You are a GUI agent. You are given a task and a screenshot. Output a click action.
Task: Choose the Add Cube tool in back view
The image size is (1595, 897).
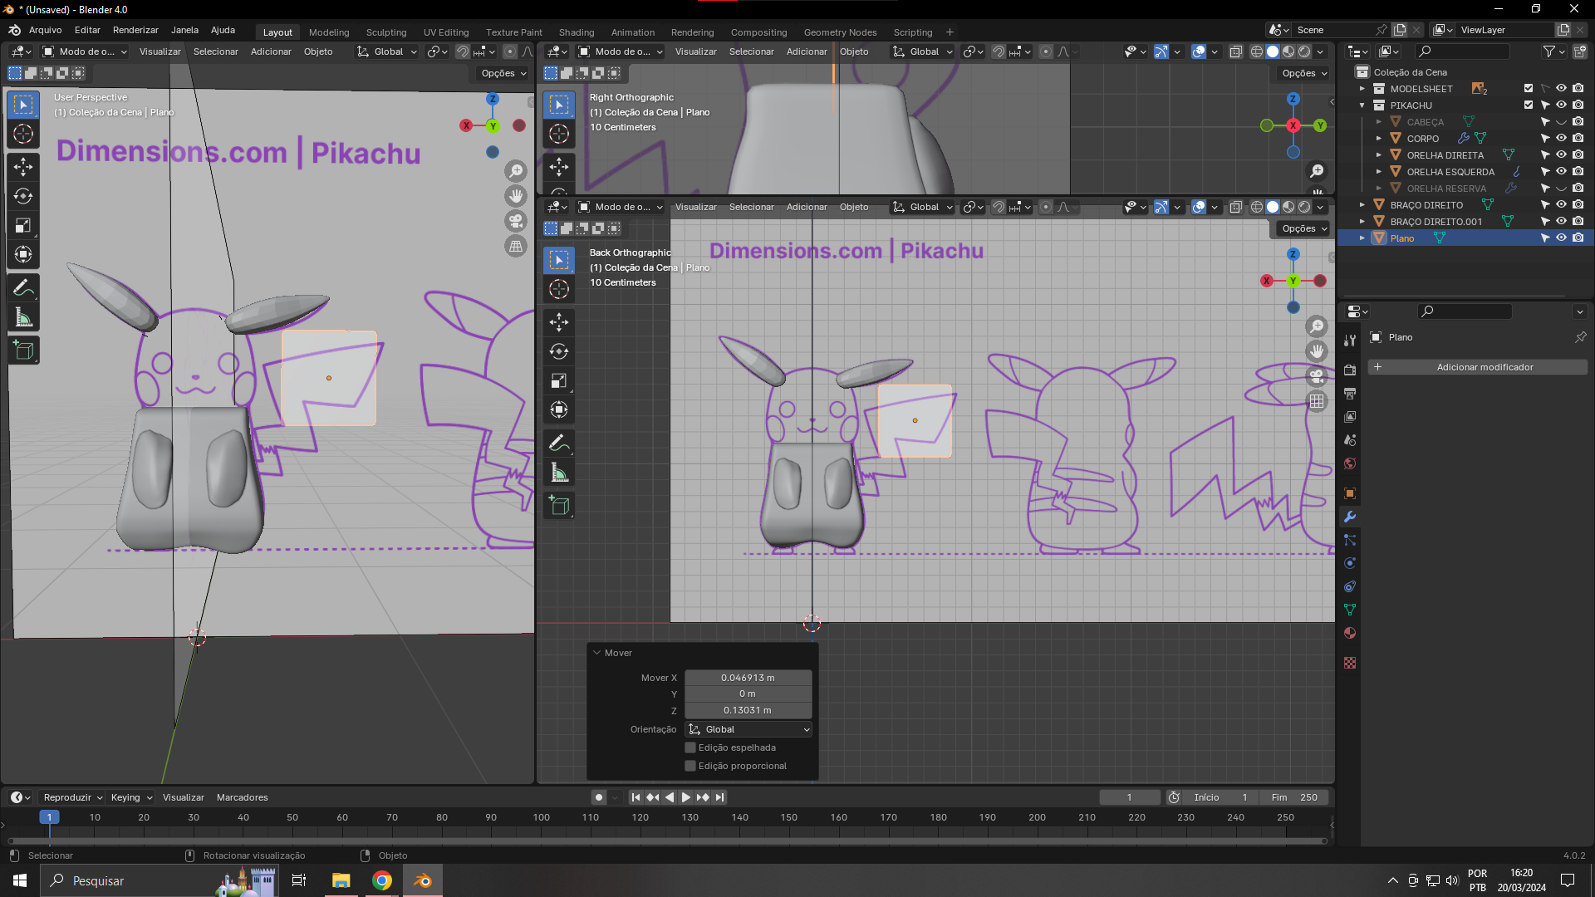(559, 505)
